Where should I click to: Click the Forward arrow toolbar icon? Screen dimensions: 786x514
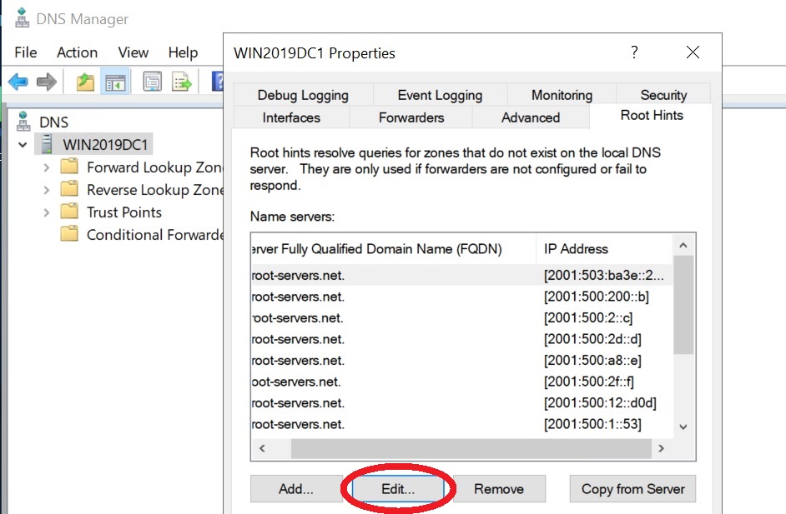47,82
